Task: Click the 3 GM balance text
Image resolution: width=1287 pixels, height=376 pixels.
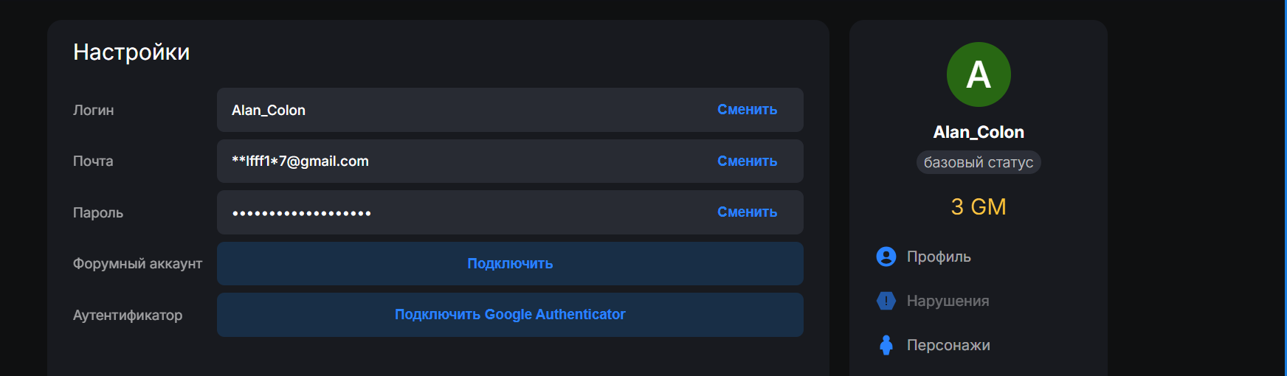Action: coord(979,206)
